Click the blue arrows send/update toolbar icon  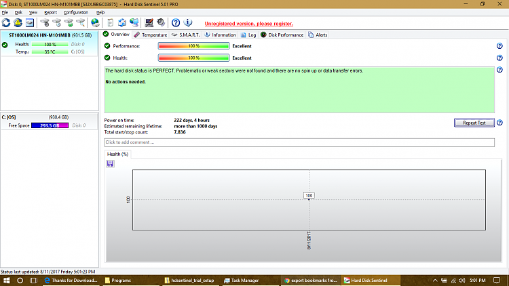(x=122, y=22)
